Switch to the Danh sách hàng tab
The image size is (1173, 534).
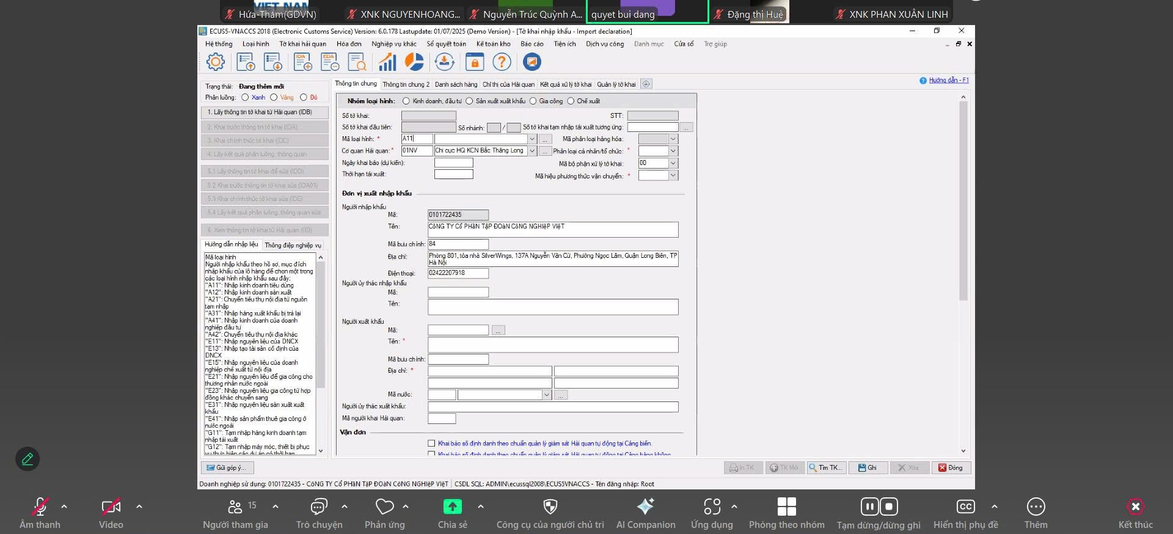coord(456,84)
